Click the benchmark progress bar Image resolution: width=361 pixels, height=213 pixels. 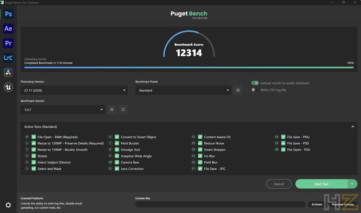(189, 68)
